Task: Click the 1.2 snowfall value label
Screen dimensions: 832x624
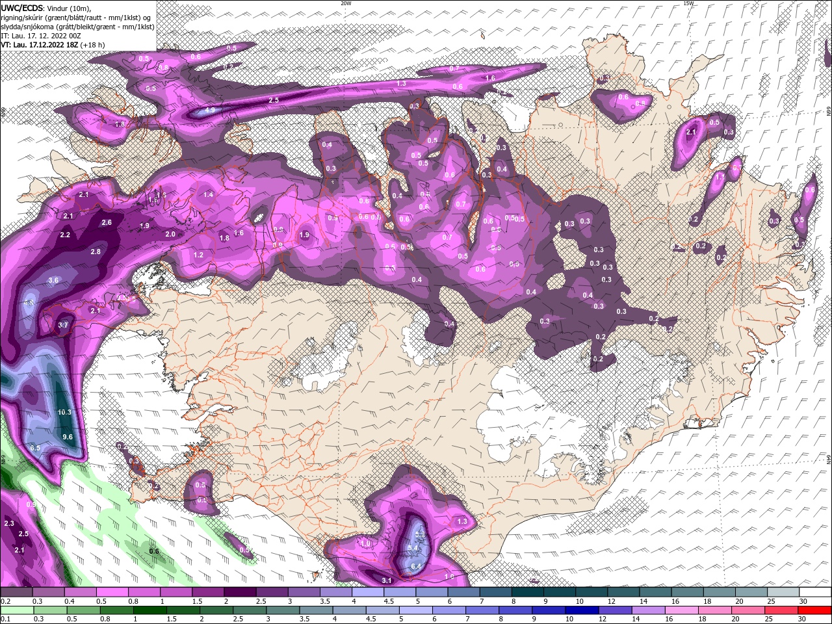Action: pyautogui.click(x=198, y=255)
